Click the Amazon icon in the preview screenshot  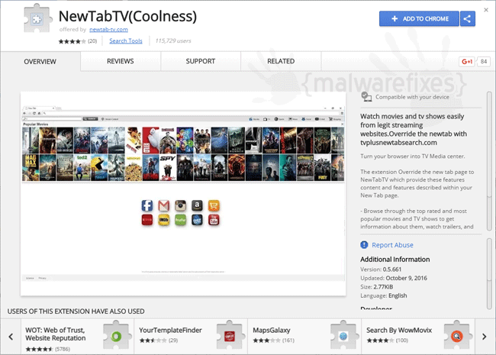[197, 205]
